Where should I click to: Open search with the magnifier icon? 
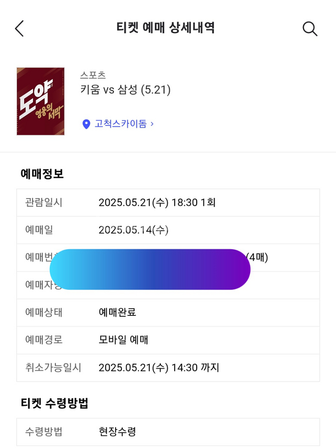tap(310, 29)
